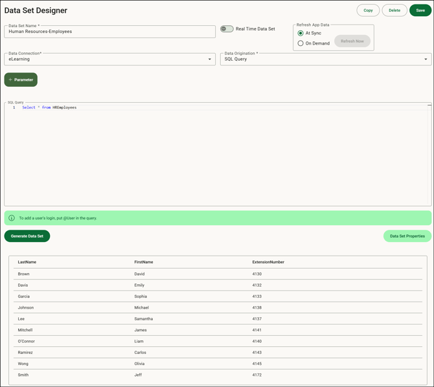Open the Data Connection dropdown

[x=209, y=60]
